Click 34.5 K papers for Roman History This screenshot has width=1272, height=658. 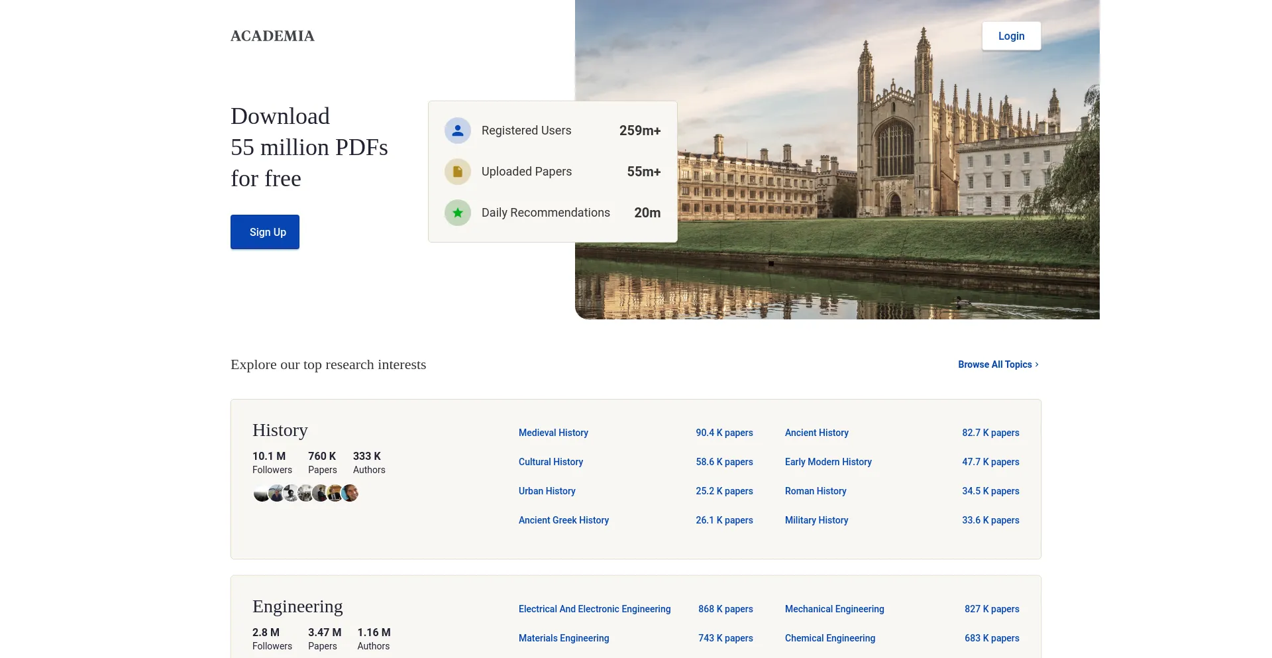990,491
